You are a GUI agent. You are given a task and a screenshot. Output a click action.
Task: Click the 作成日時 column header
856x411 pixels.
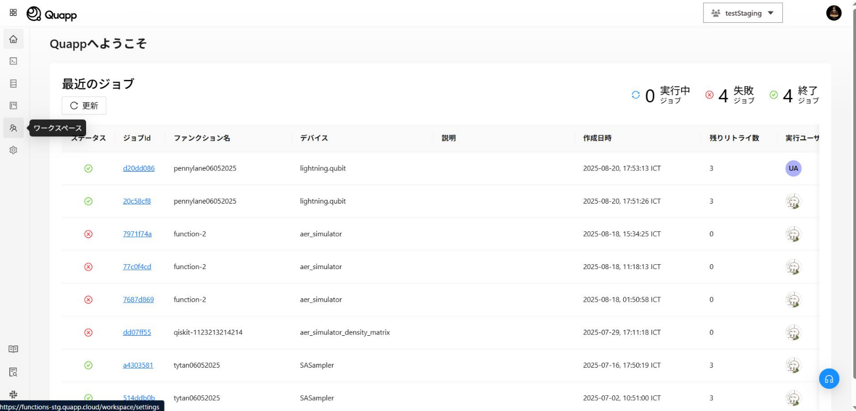597,138
